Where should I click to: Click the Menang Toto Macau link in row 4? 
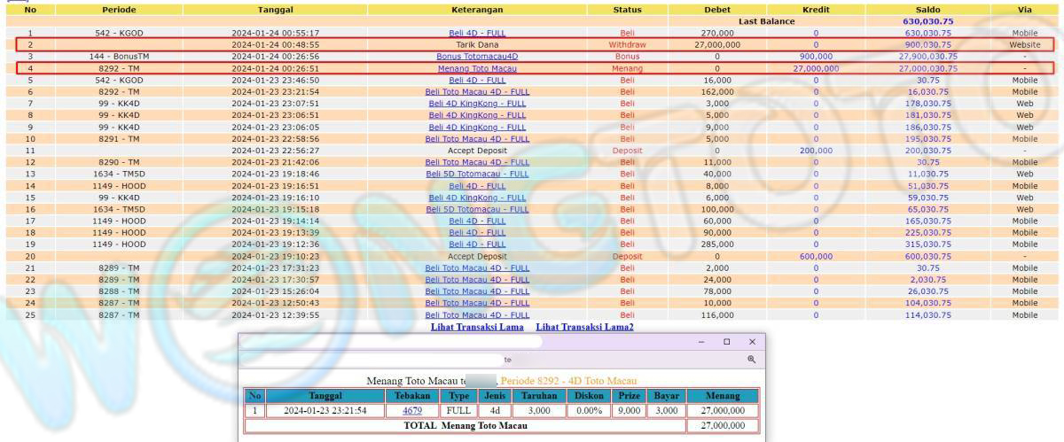(477, 68)
